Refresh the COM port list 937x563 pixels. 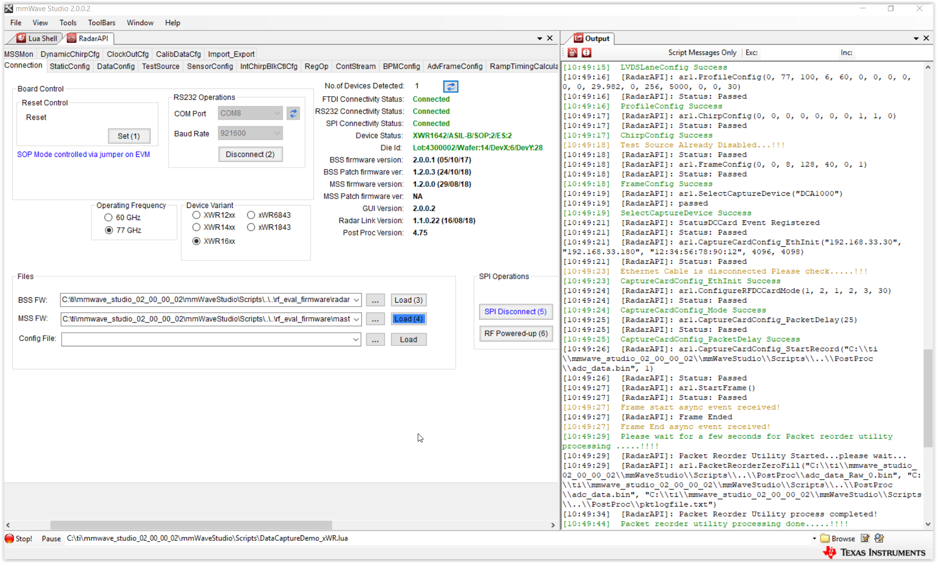(293, 113)
